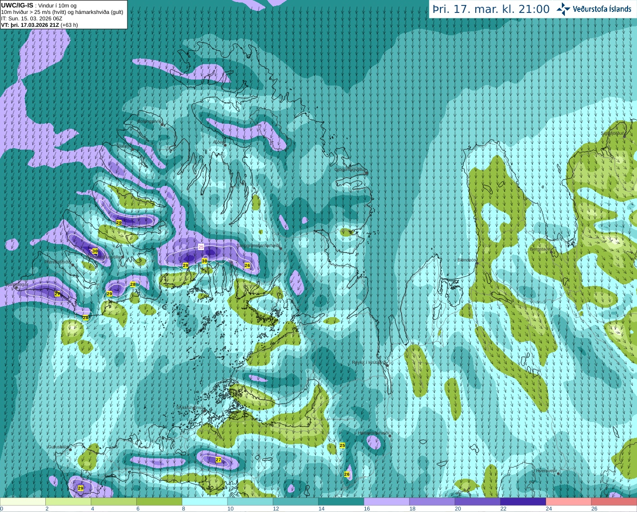Viewport: 637px width, 512px height.
Task: Select the Siglufjörður station label
Action: click(x=613, y=133)
